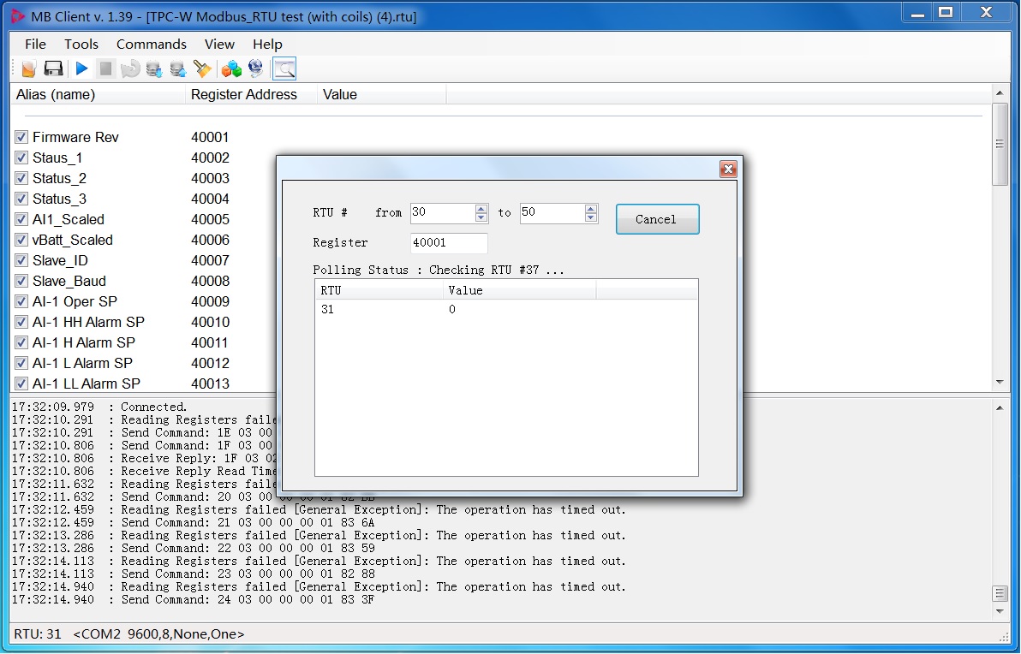
Task: Uncheck the Slave_Baud checkbox
Action: (x=21, y=281)
